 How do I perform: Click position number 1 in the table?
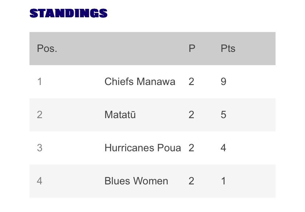tap(39, 82)
